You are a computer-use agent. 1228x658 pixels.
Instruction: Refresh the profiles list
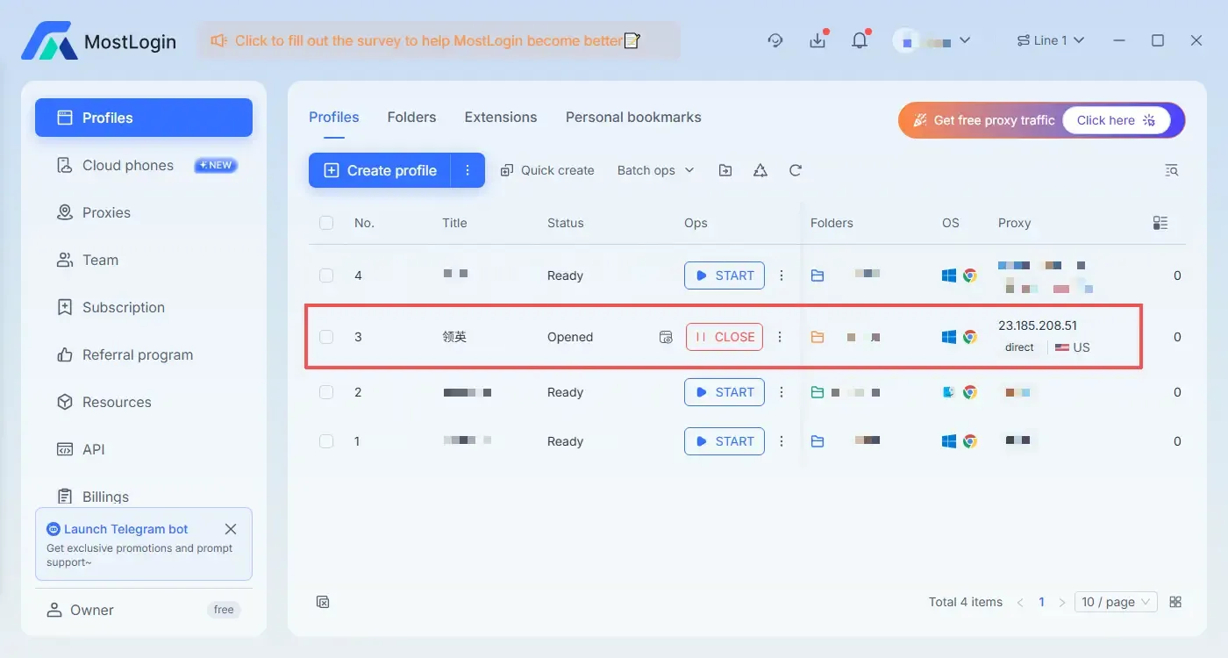click(x=795, y=170)
